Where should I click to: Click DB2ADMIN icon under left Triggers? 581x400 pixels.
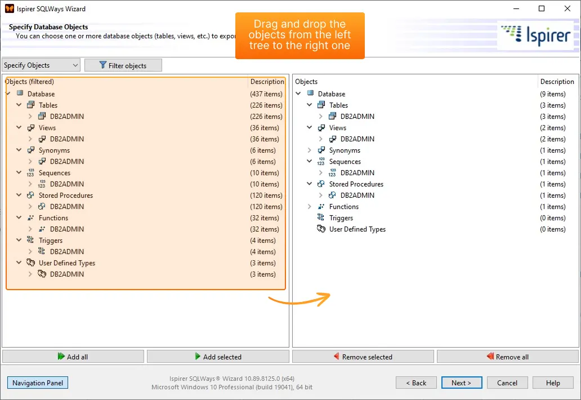(42, 251)
